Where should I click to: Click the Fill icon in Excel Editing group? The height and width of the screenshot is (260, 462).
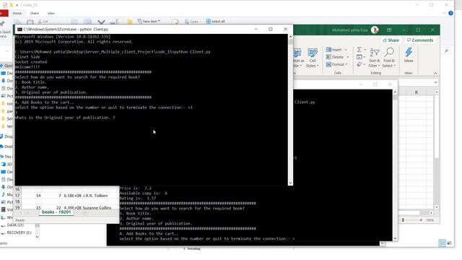click(359, 57)
